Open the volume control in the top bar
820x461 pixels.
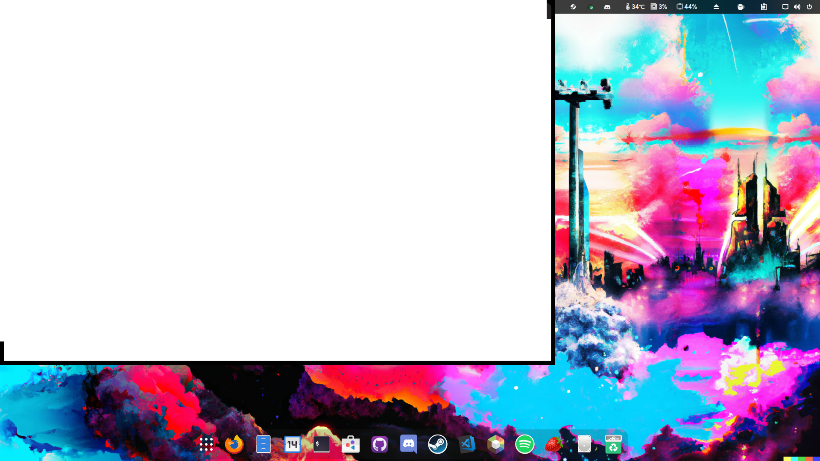pyautogui.click(x=797, y=7)
